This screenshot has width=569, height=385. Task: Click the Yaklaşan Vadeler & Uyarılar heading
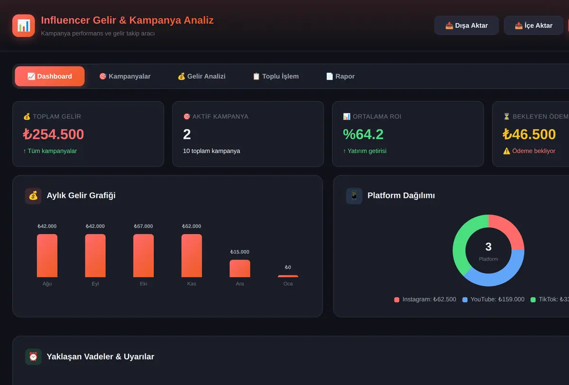click(101, 357)
